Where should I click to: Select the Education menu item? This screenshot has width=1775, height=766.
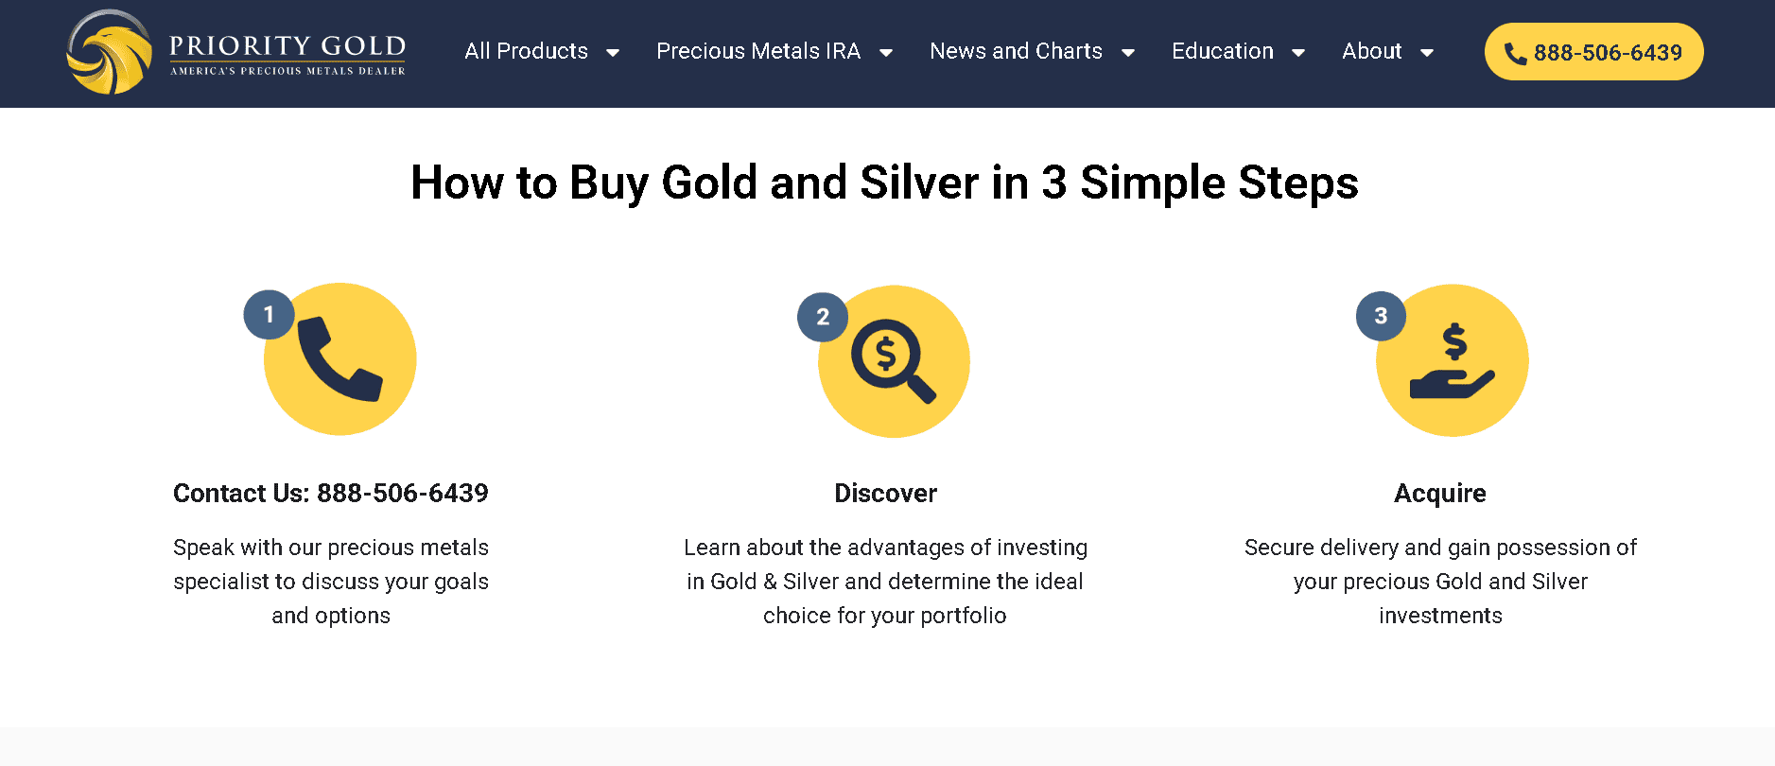(x=1222, y=51)
